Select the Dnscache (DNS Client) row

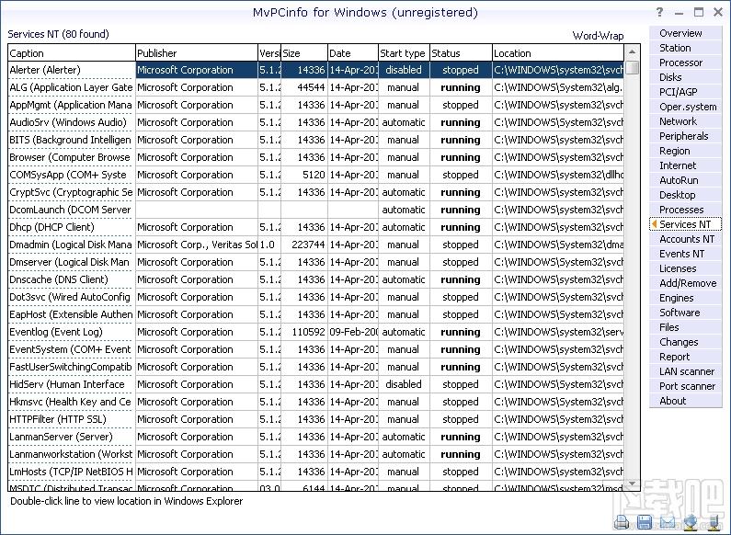coord(316,279)
